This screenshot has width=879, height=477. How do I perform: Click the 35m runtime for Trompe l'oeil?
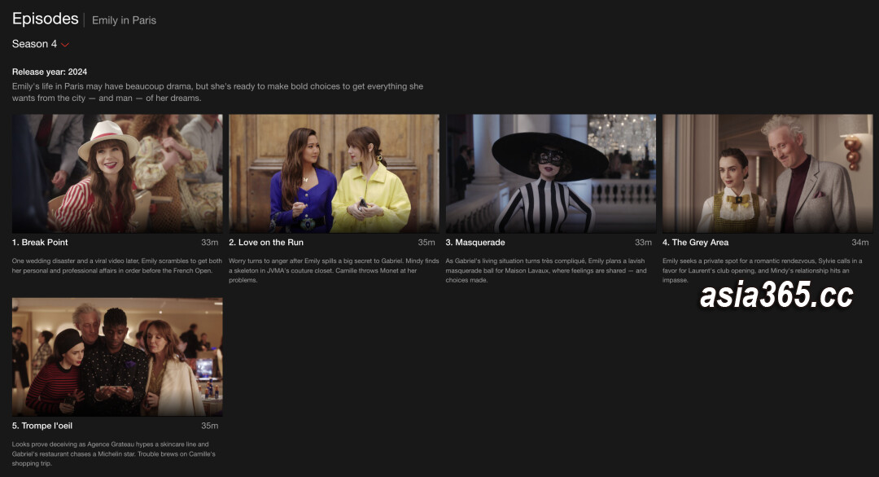(210, 426)
